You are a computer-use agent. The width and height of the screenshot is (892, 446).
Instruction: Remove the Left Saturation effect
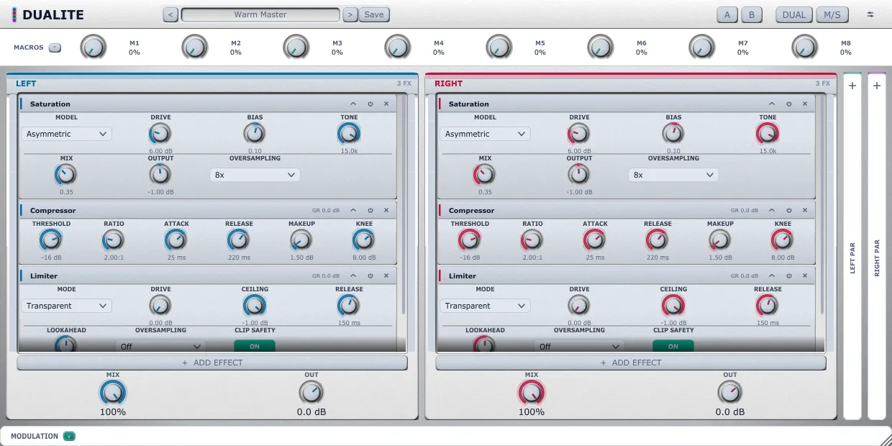coord(386,104)
